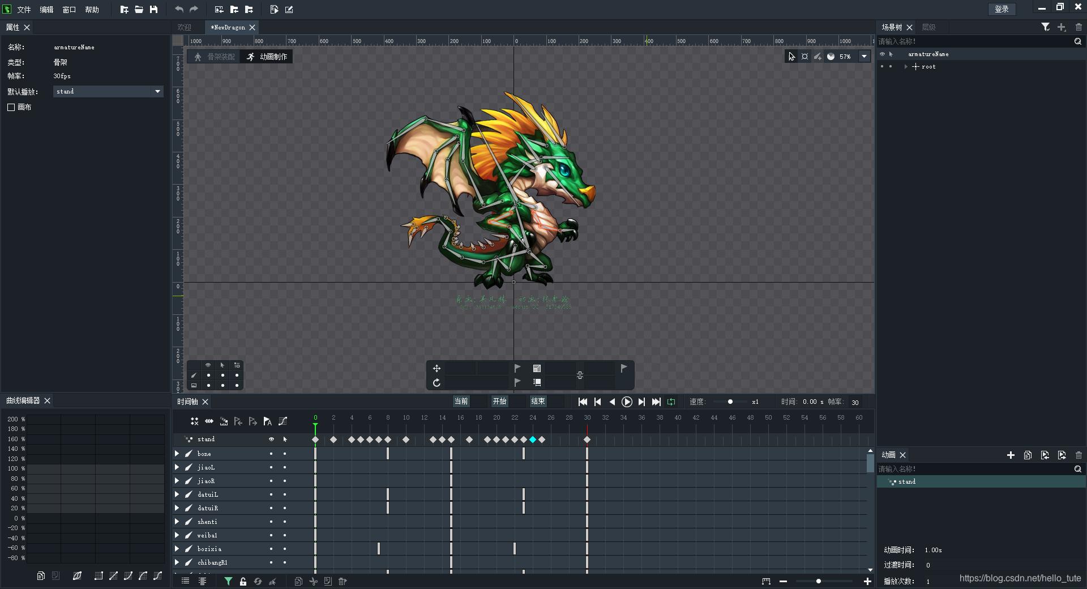Jump to first frame
Viewport: 1087px width, 589px height.
click(x=583, y=402)
